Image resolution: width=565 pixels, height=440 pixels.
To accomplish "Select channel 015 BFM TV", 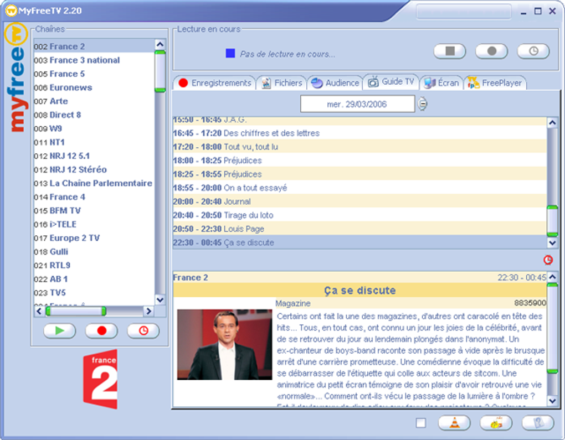I will point(94,211).
